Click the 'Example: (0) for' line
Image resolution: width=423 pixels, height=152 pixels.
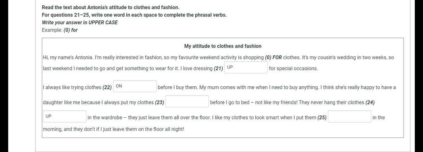59,30
